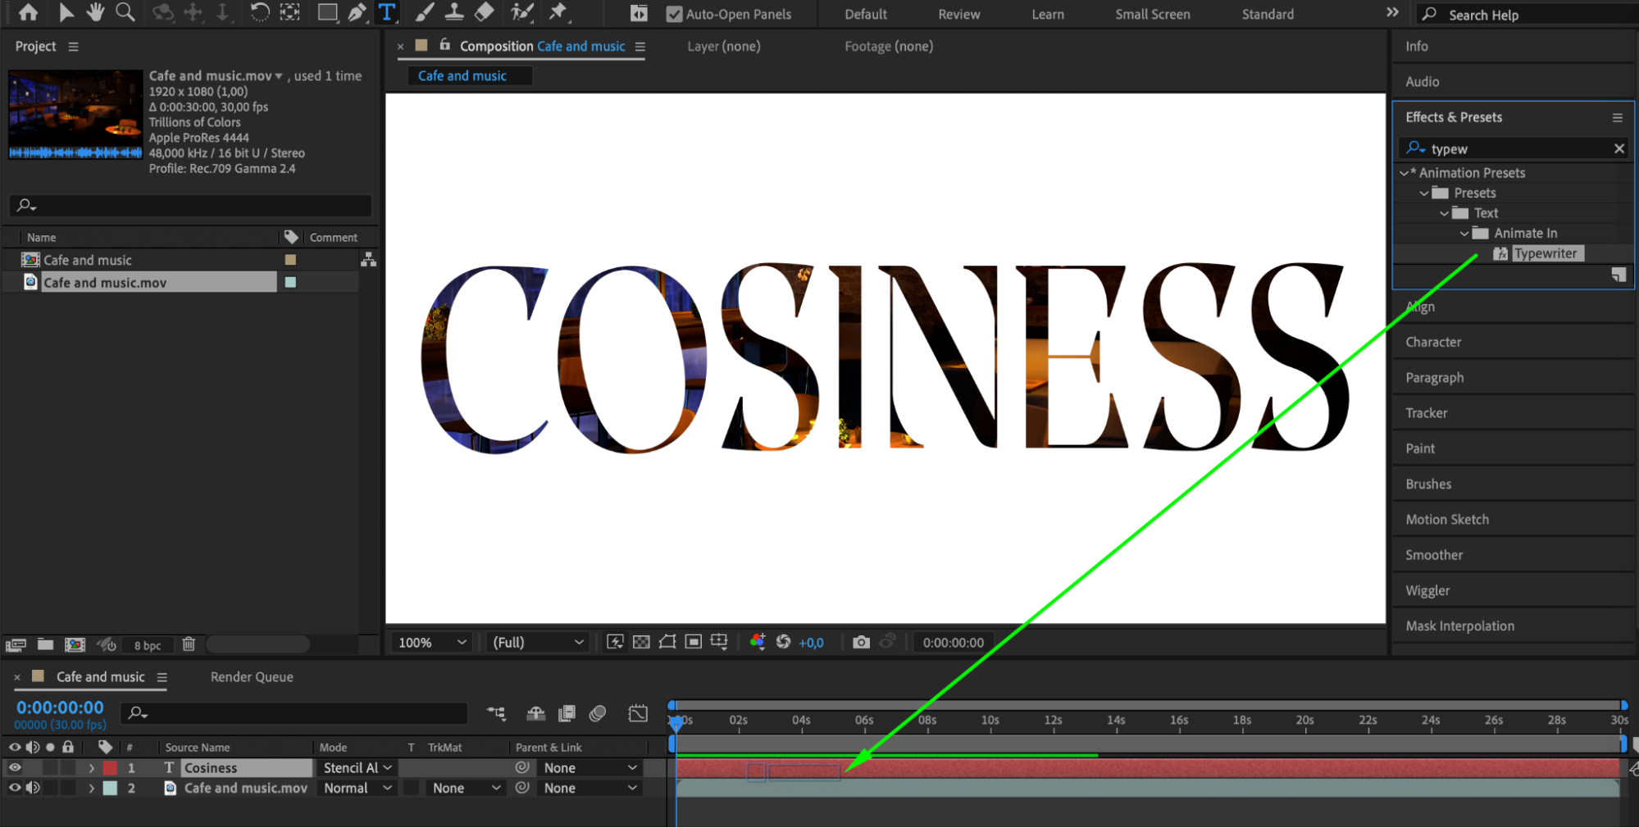The image size is (1639, 828).
Task: Delete selected item using trash icon
Action: pos(189,644)
